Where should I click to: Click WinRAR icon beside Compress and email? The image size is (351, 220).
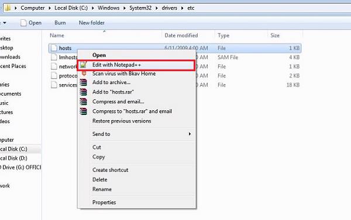click(83, 102)
